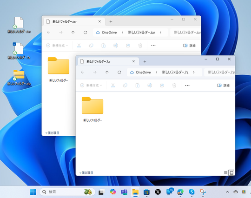Image resolution: width=251 pixels, height=198 pixels.
Task: Switch to details list view in 7z window
Action: 225,173
